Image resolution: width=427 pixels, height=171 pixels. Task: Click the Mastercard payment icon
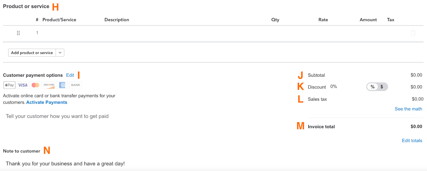(35, 85)
